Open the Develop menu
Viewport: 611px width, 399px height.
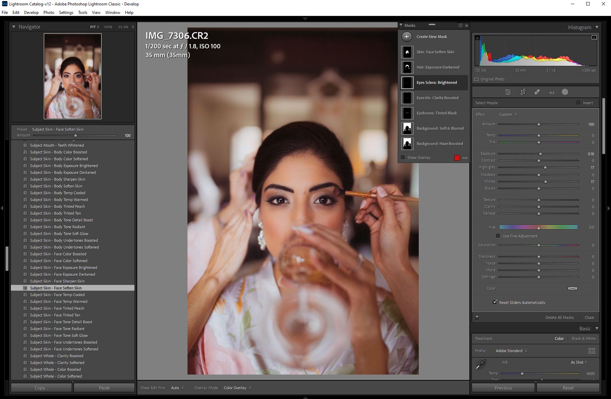click(31, 13)
